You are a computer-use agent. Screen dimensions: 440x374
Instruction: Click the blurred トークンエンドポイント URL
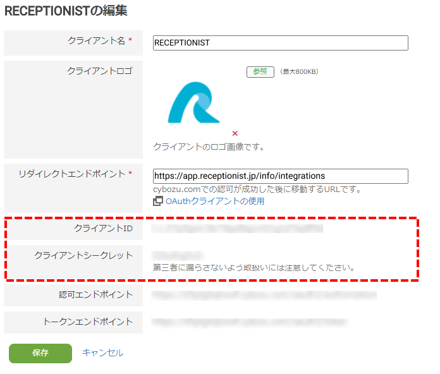point(249,322)
